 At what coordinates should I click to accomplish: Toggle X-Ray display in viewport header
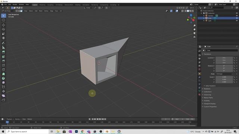[183, 11]
